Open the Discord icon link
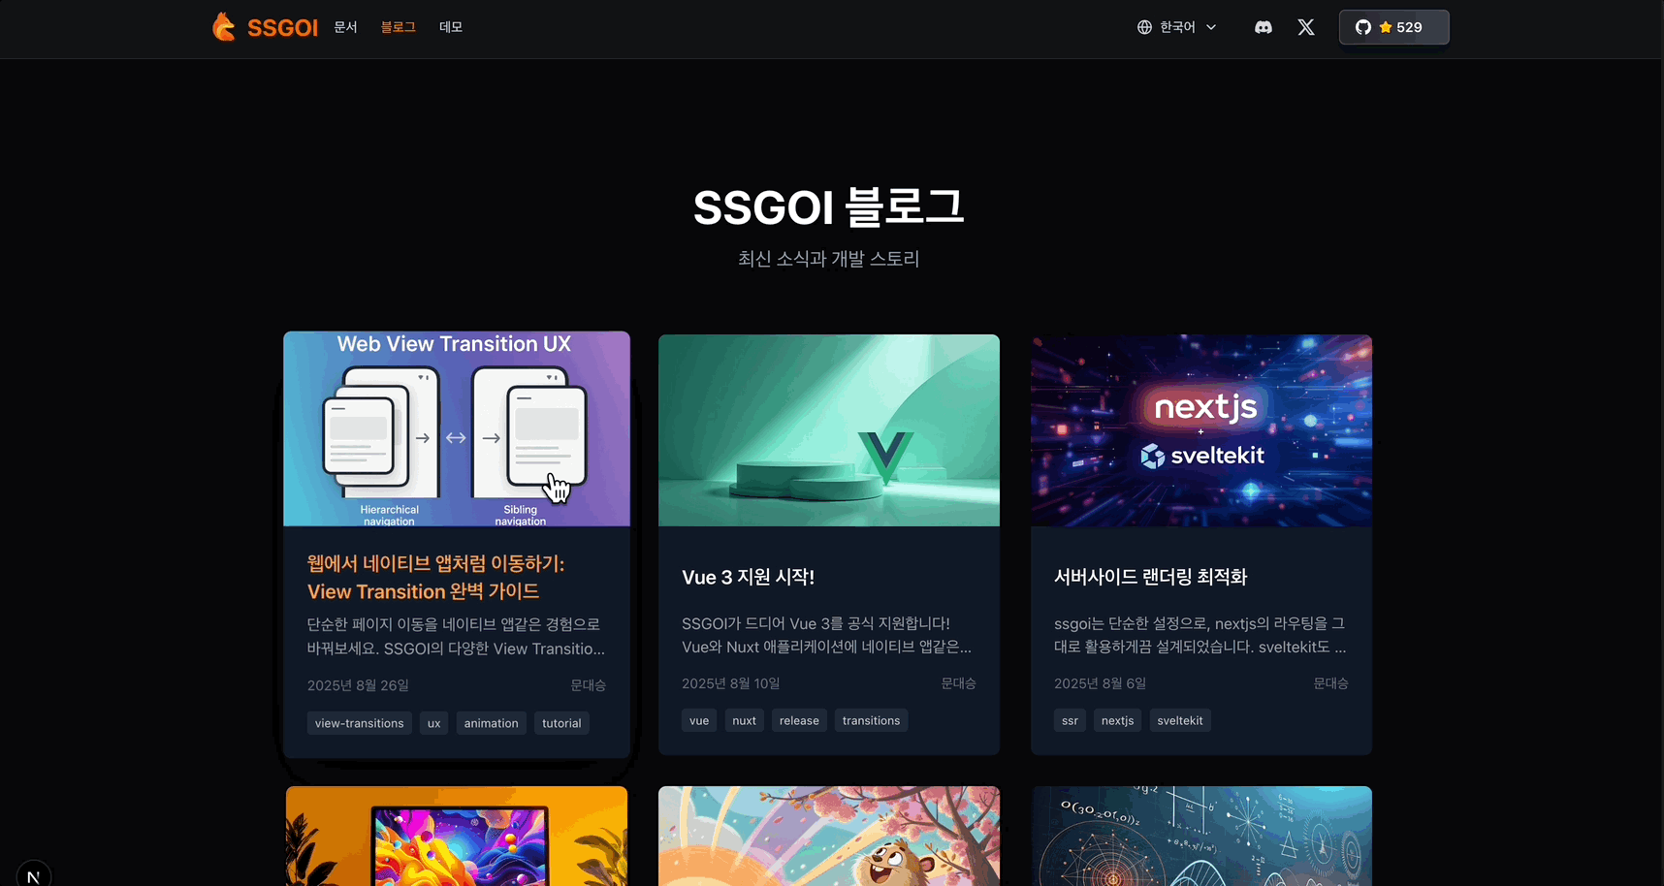Viewport: 1664px width, 886px height. 1264,27
